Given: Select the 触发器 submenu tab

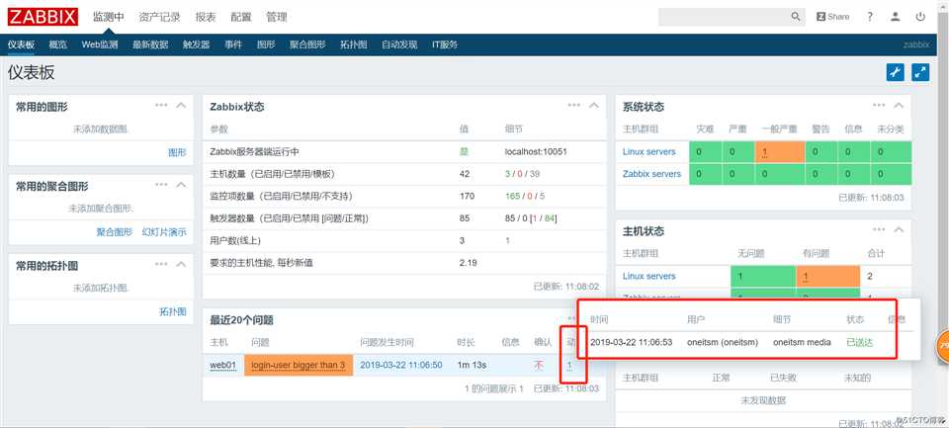Looking at the screenshot, I should [196, 44].
